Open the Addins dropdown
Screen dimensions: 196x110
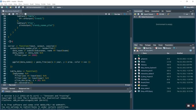(59, 7)
